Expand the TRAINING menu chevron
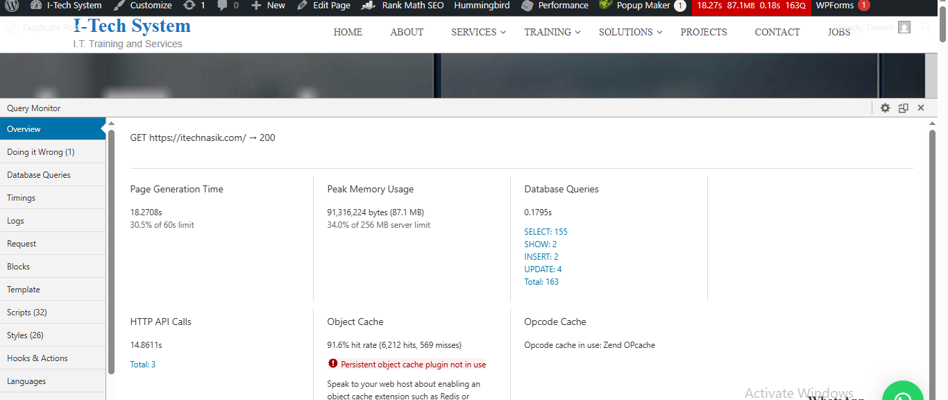 coord(577,32)
